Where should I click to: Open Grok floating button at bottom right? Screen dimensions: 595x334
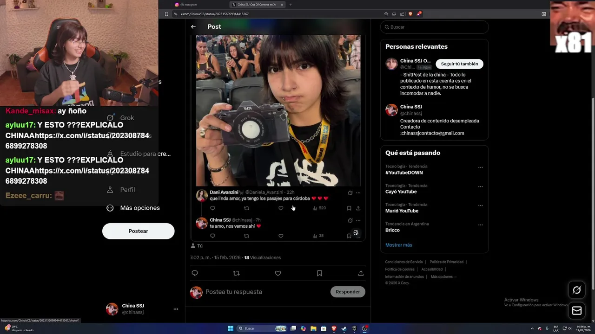(577, 290)
